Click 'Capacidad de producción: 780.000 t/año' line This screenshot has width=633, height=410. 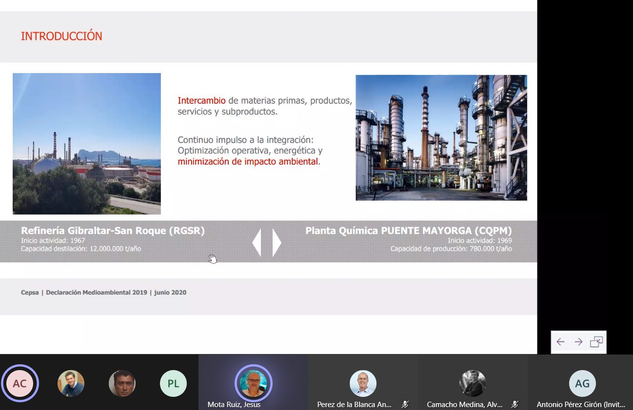click(451, 249)
